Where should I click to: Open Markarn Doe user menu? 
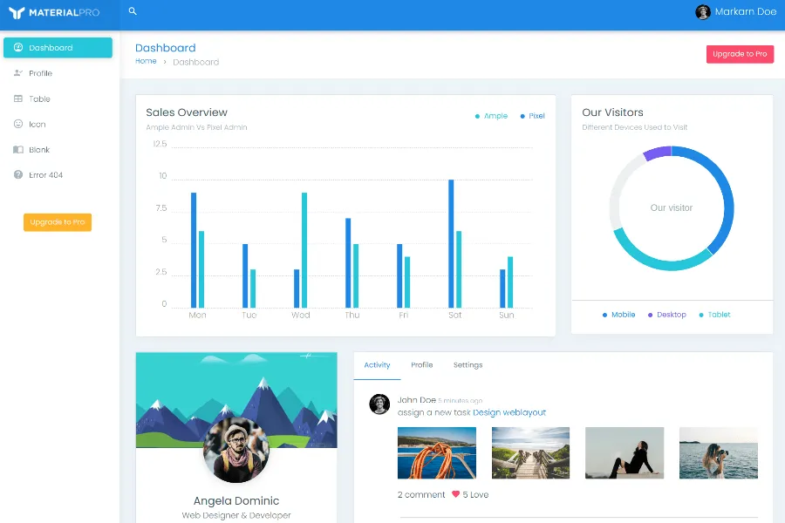pos(735,12)
